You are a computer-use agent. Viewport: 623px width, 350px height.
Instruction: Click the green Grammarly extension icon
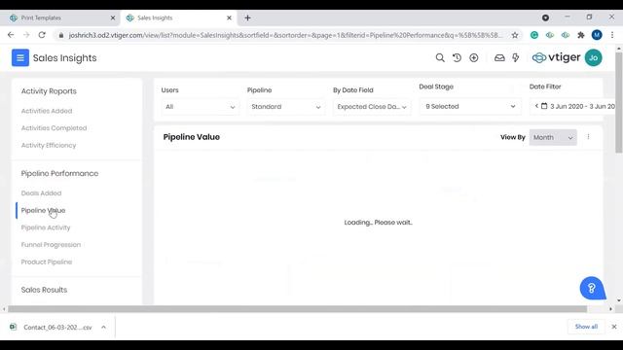(x=534, y=35)
